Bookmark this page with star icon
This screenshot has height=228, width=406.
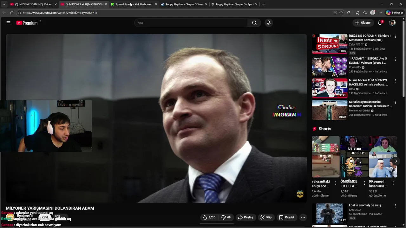341,13
